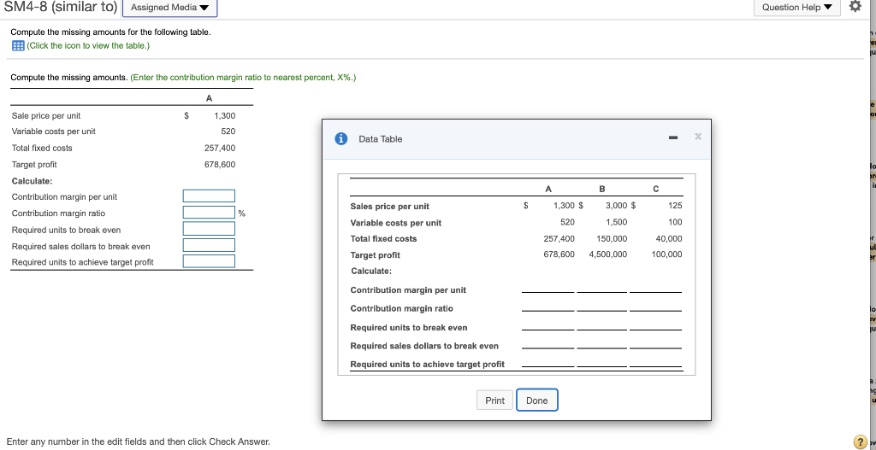Click the column B header in Data Table

[x=601, y=189]
